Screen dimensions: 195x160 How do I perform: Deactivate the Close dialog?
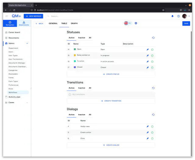point(152,138)
